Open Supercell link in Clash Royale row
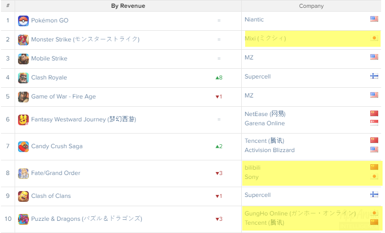This screenshot has height=233, width=385. coord(258,77)
